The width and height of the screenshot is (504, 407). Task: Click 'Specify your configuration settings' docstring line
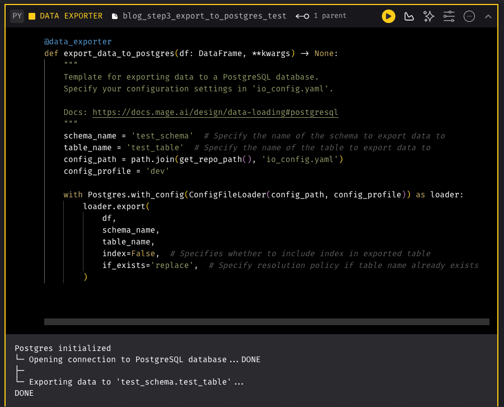[x=198, y=89]
